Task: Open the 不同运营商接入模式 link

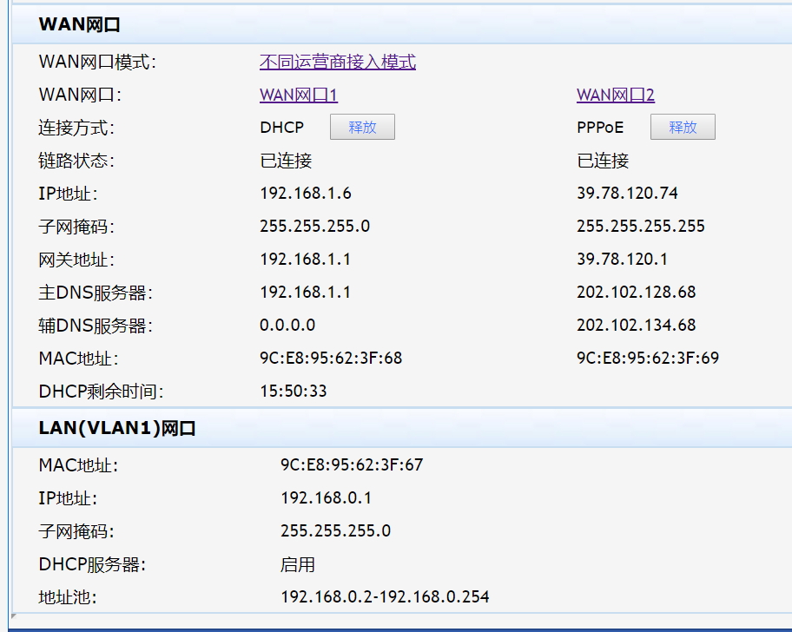Action: [x=337, y=63]
